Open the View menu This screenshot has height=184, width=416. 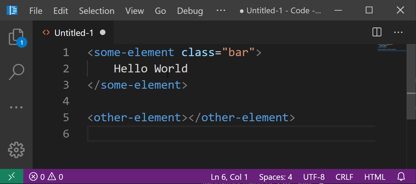pyautogui.click(x=134, y=11)
